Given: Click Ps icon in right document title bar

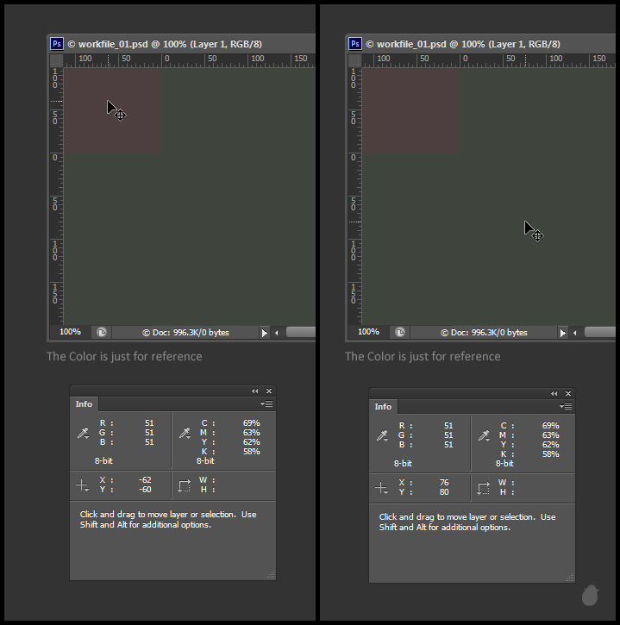Looking at the screenshot, I should pyautogui.click(x=354, y=43).
